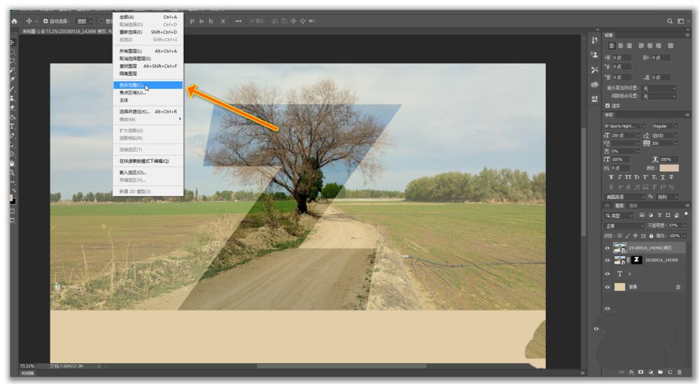Viewport: 699px width, 384px height.
Task: Hide the masked 20180516_142458 layer
Action: coord(607,260)
